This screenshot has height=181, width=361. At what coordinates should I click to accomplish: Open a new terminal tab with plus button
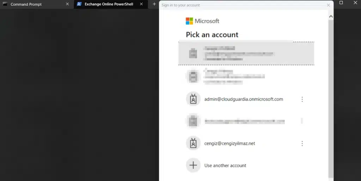tap(154, 4)
